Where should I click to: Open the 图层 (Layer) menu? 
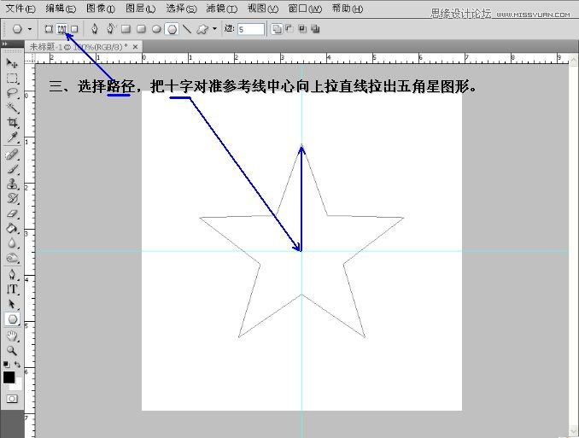pyautogui.click(x=140, y=9)
